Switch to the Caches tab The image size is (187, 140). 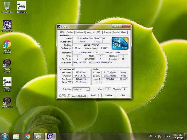point(70,32)
